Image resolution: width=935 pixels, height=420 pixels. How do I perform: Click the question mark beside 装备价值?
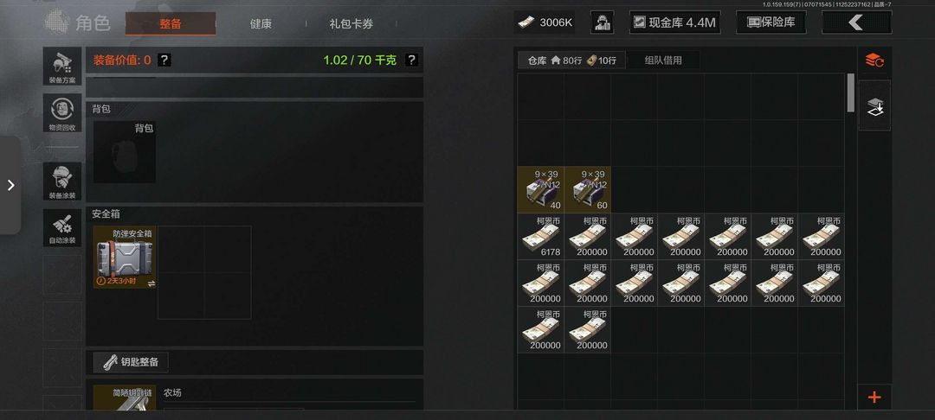pyautogui.click(x=164, y=60)
